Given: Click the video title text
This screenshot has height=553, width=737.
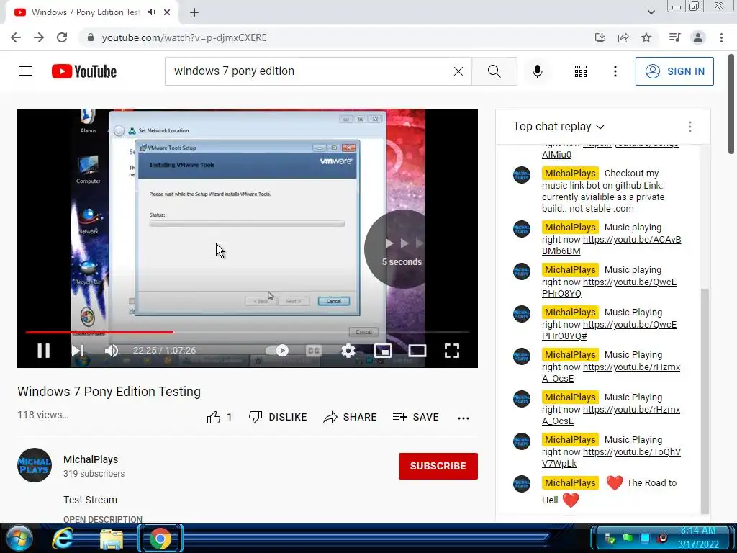Looking at the screenshot, I should click(x=109, y=392).
